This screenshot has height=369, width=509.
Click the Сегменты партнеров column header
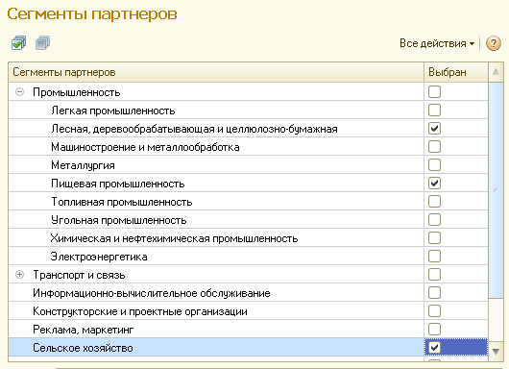[x=216, y=72]
